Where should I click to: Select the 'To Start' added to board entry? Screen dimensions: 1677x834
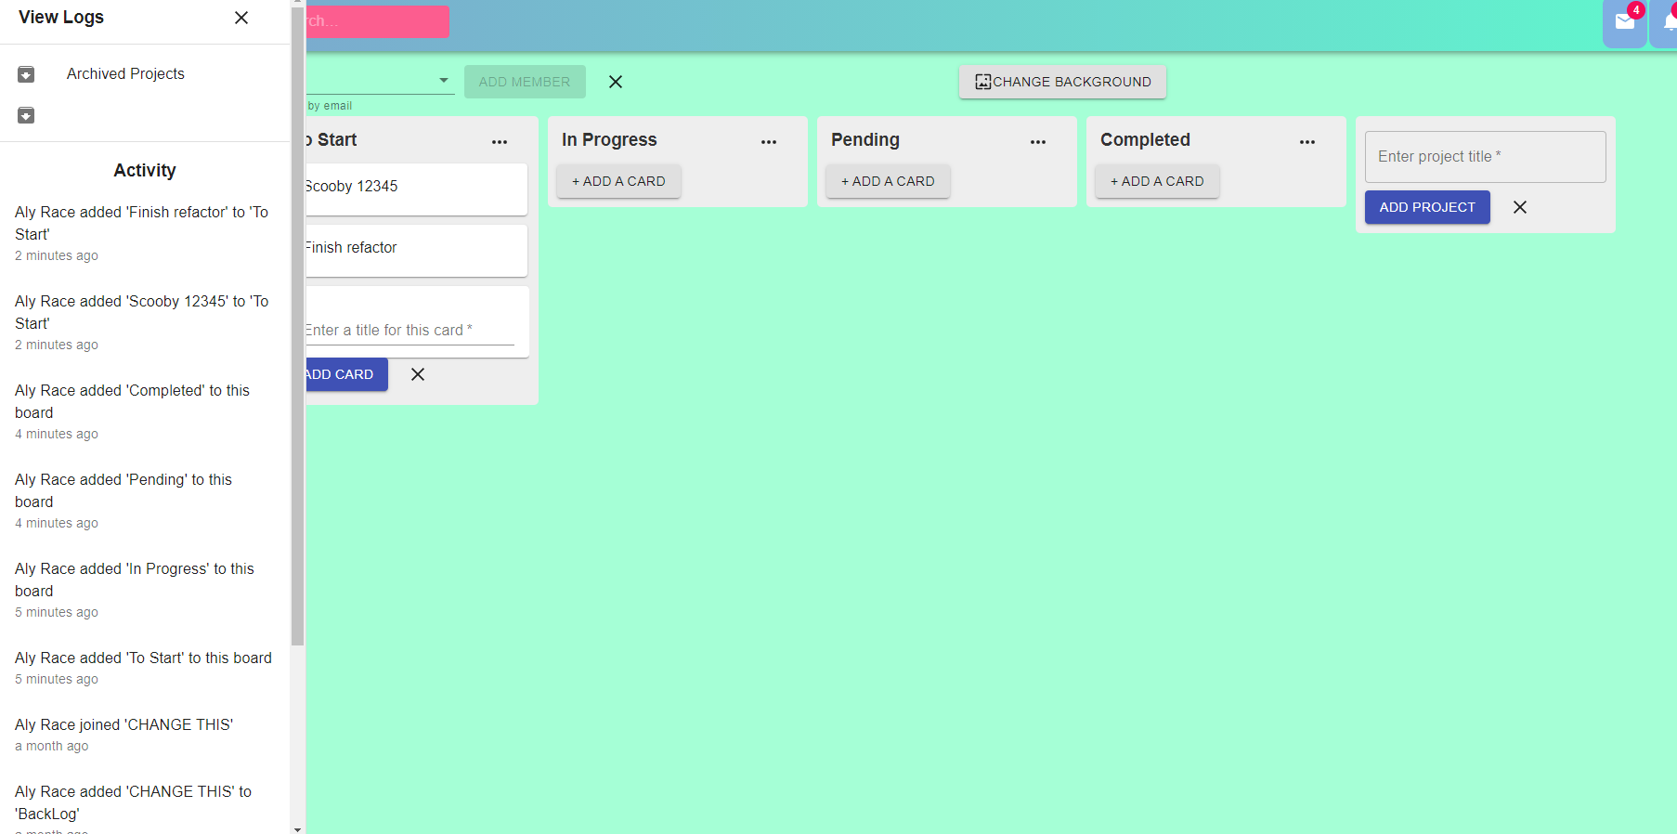pyautogui.click(x=144, y=668)
